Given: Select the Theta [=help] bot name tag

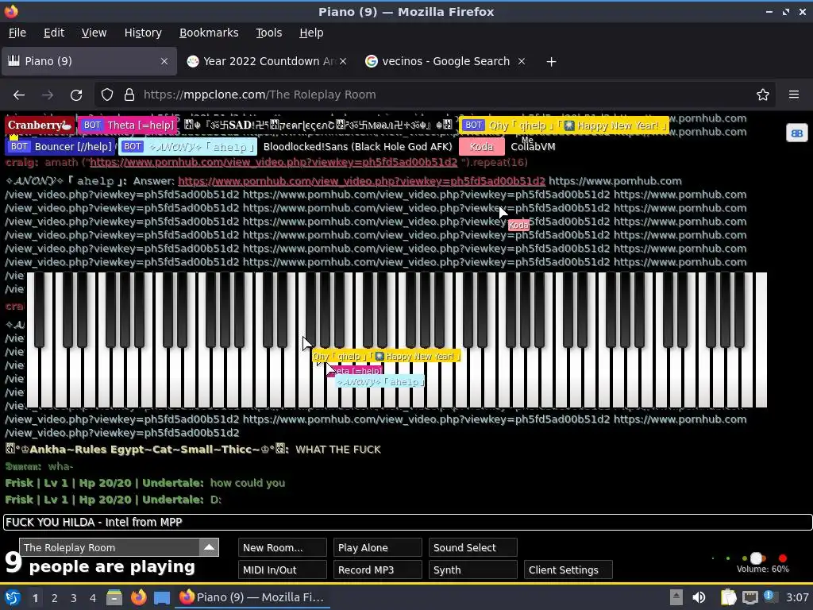Looking at the screenshot, I should (x=128, y=125).
